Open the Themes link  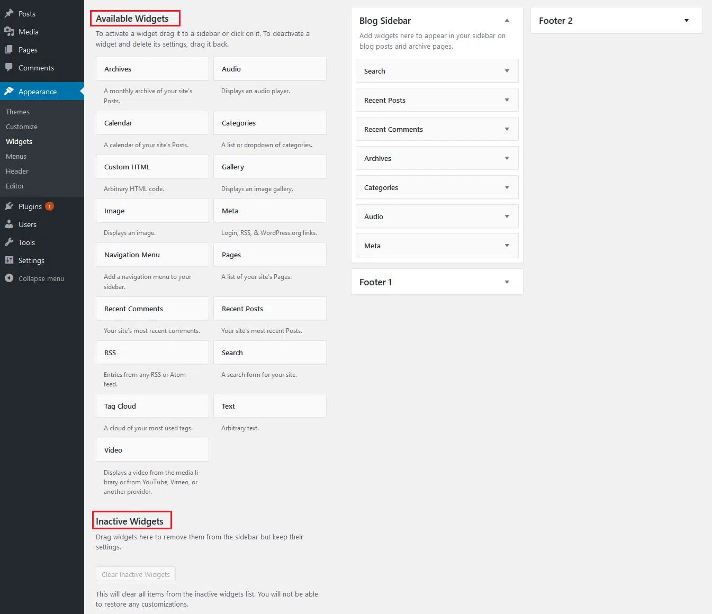pyautogui.click(x=17, y=112)
